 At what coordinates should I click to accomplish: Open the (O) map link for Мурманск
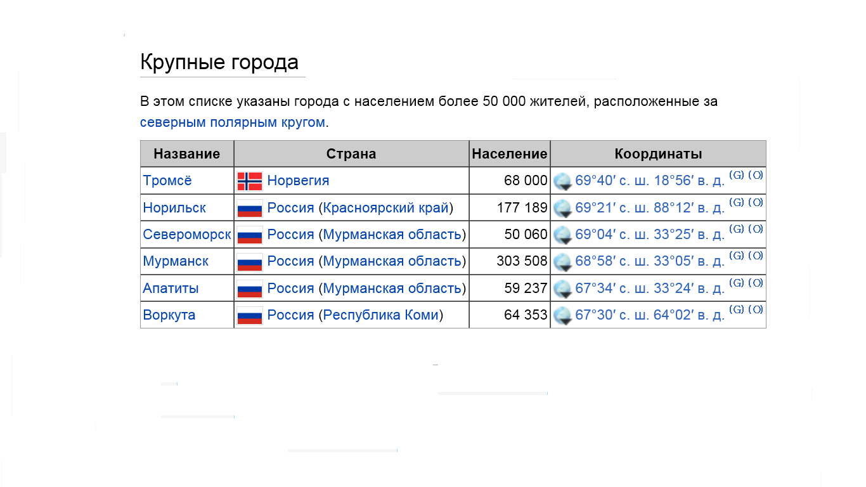tap(755, 256)
